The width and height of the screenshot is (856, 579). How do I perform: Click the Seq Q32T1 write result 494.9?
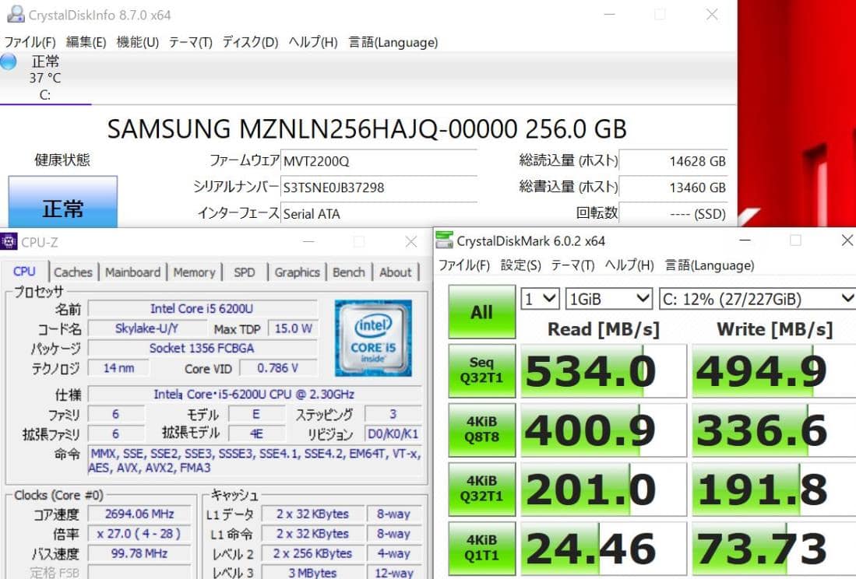773,370
